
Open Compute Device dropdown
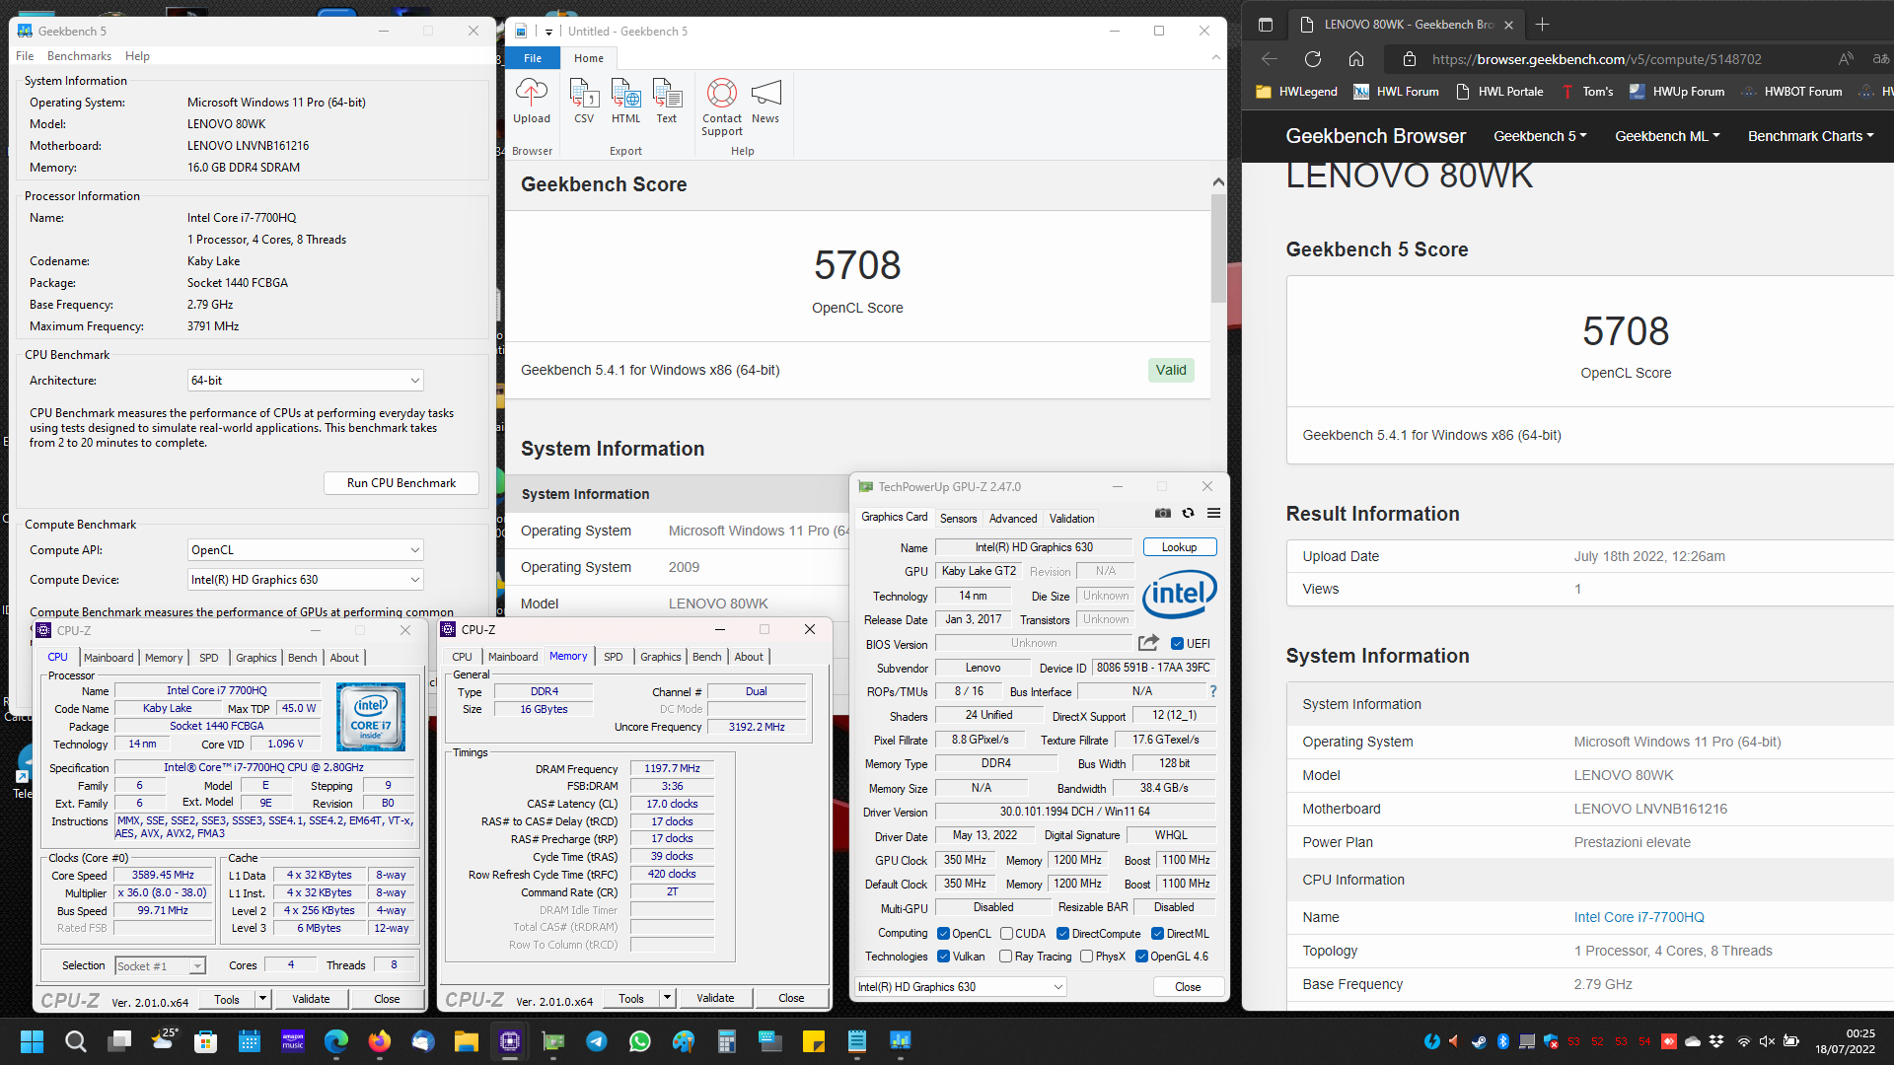click(306, 580)
